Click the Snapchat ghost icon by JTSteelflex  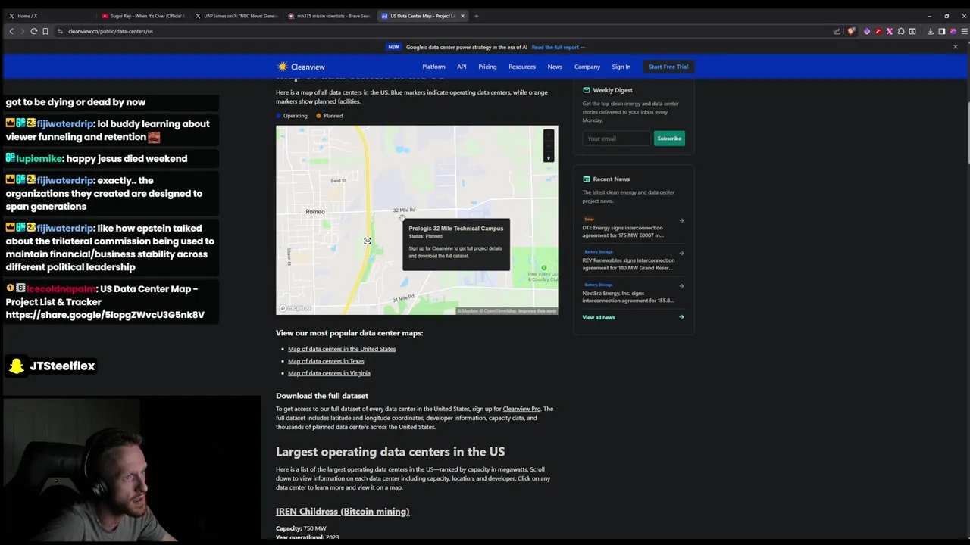[x=16, y=366]
